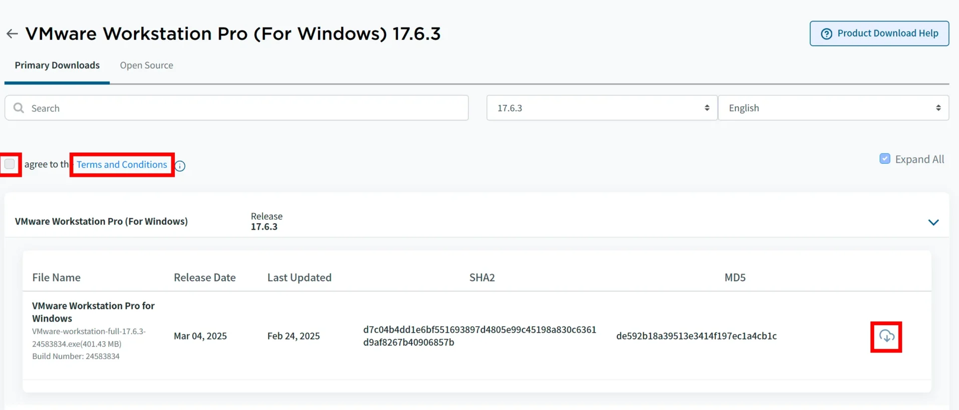Open Product Download Help
Screen dimensions: 959x410
[x=879, y=33]
